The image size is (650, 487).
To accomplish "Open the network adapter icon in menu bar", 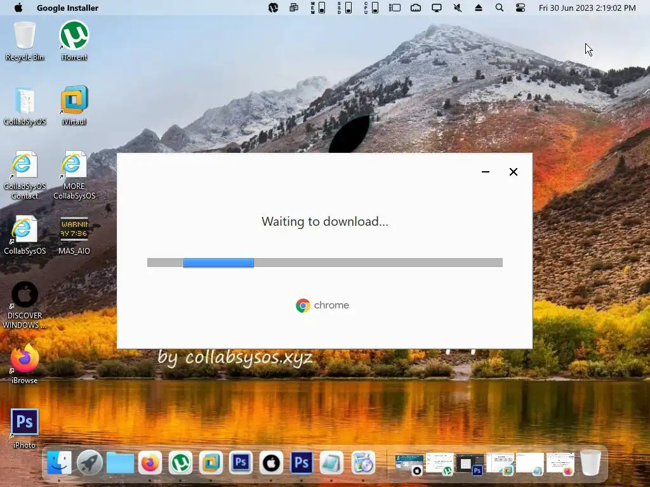I will pyautogui.click(x=416, y=8).
